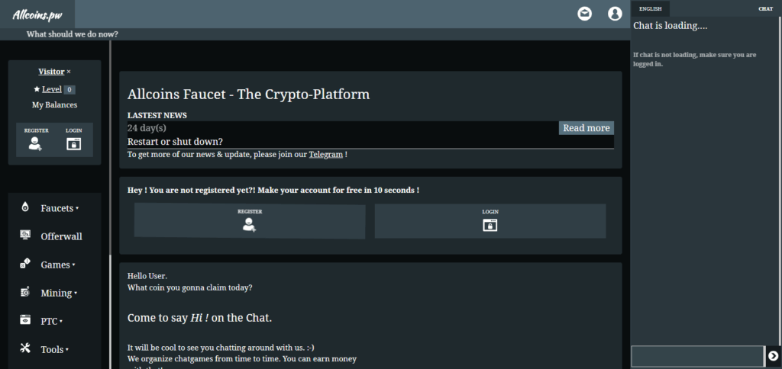Select the ENGLISH chat tab
This screenshot has width=782, height=369.
pyautogui.click(x=651, y=9)
